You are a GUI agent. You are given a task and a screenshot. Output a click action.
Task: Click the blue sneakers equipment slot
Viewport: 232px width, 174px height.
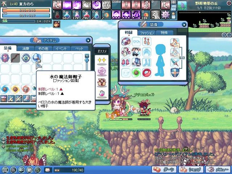click(136, 62)
